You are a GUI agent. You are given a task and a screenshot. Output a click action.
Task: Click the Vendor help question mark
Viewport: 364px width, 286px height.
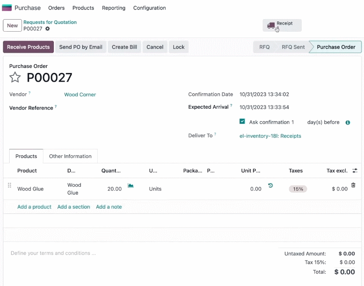point(30,93)
